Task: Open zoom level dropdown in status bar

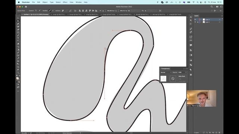Action: (28, 133)
